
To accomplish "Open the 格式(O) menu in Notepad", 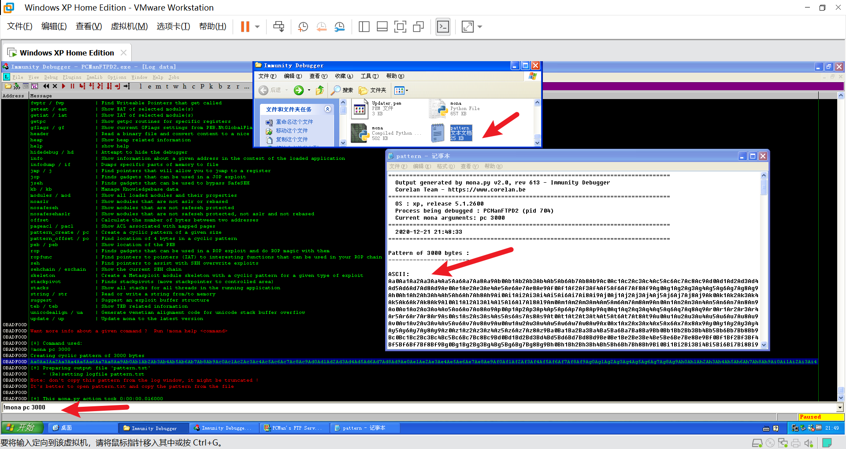I will [x=445, y=166].
